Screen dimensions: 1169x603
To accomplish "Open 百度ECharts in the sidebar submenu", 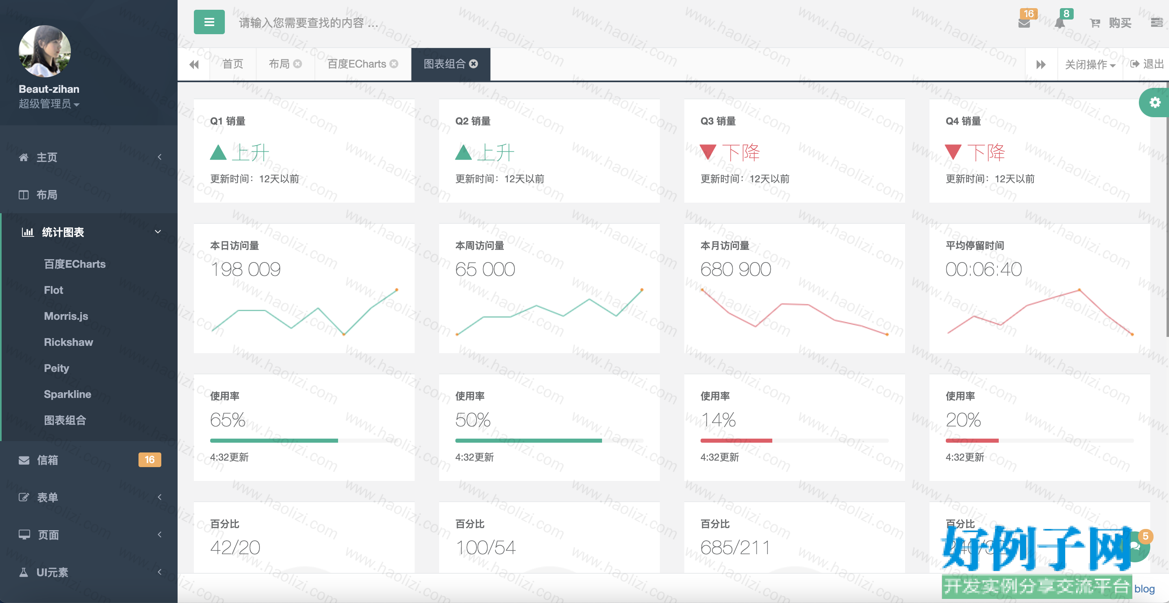I will pos(75,264).
